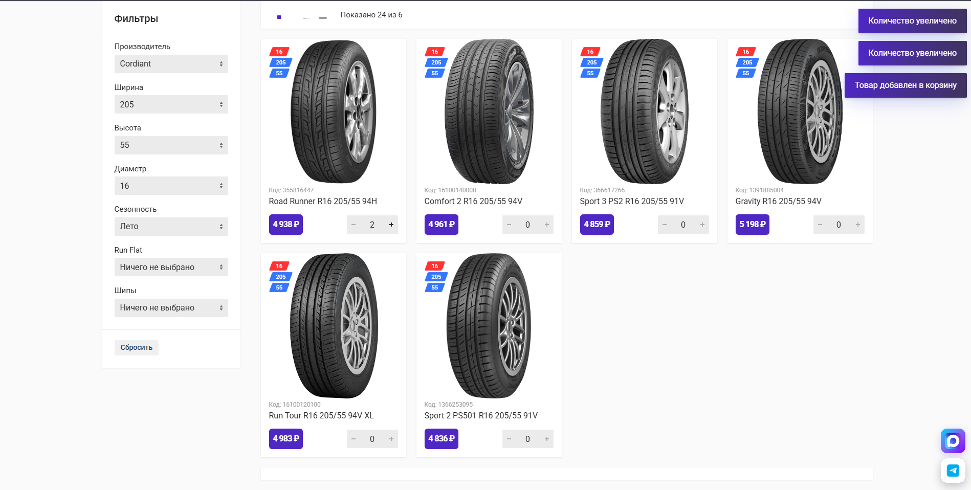
Task: Dismiss the Товар добавлен в корзину notification
Action: pos(905,85)
